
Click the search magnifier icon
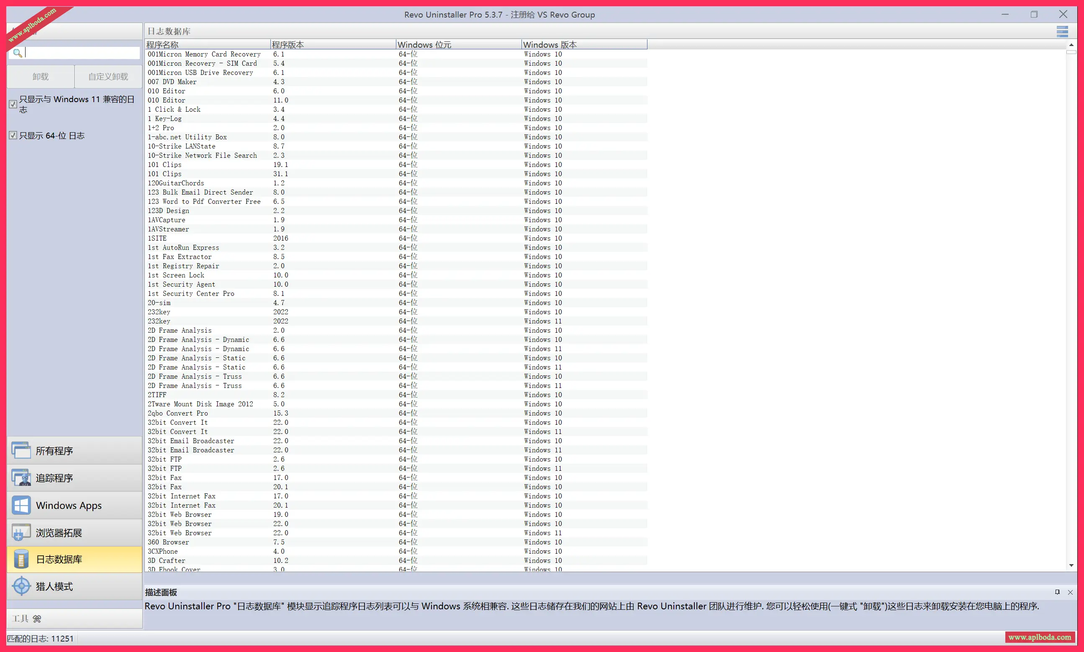point(17,53)
